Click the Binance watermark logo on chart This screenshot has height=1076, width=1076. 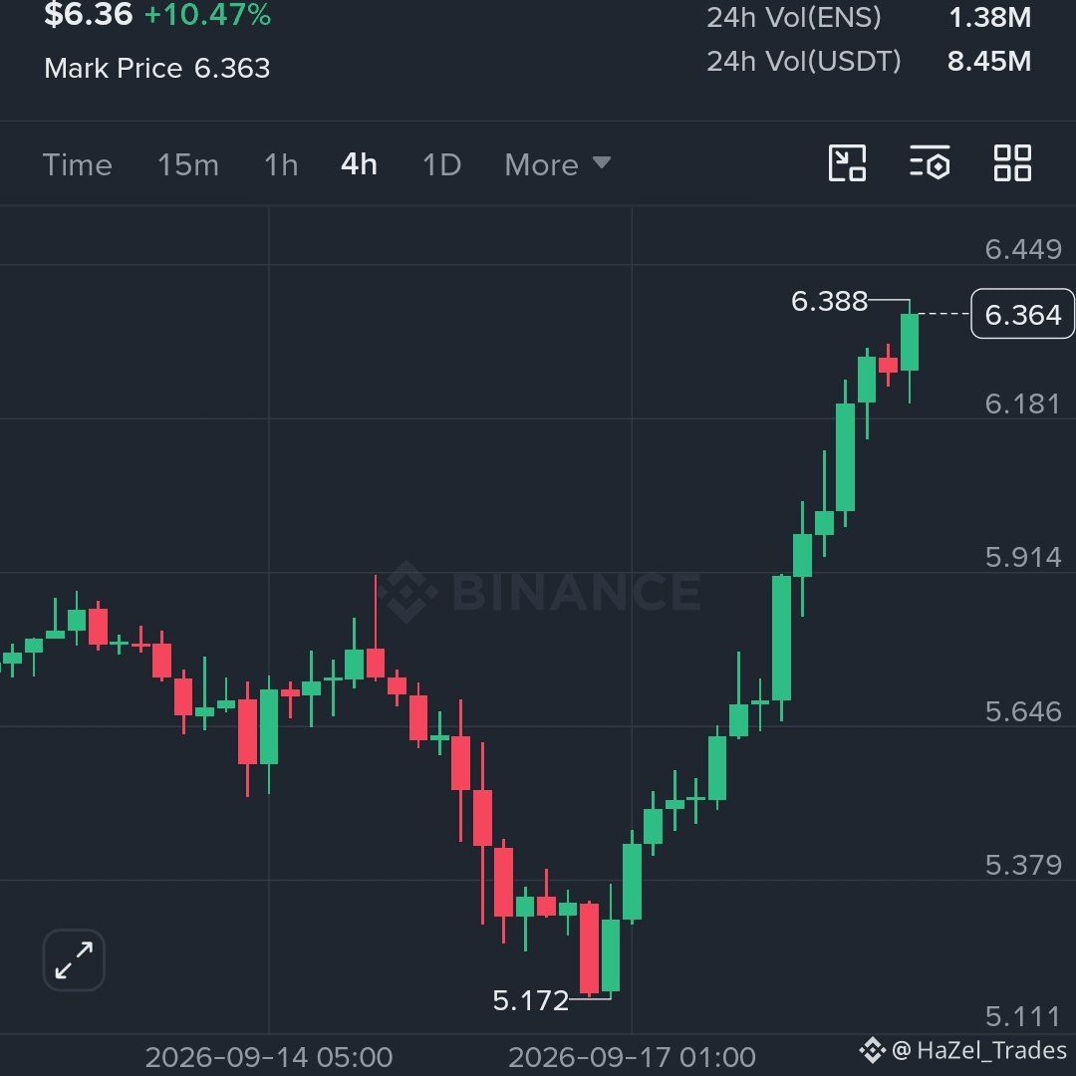pyautogui.click(x=407, y=592)
